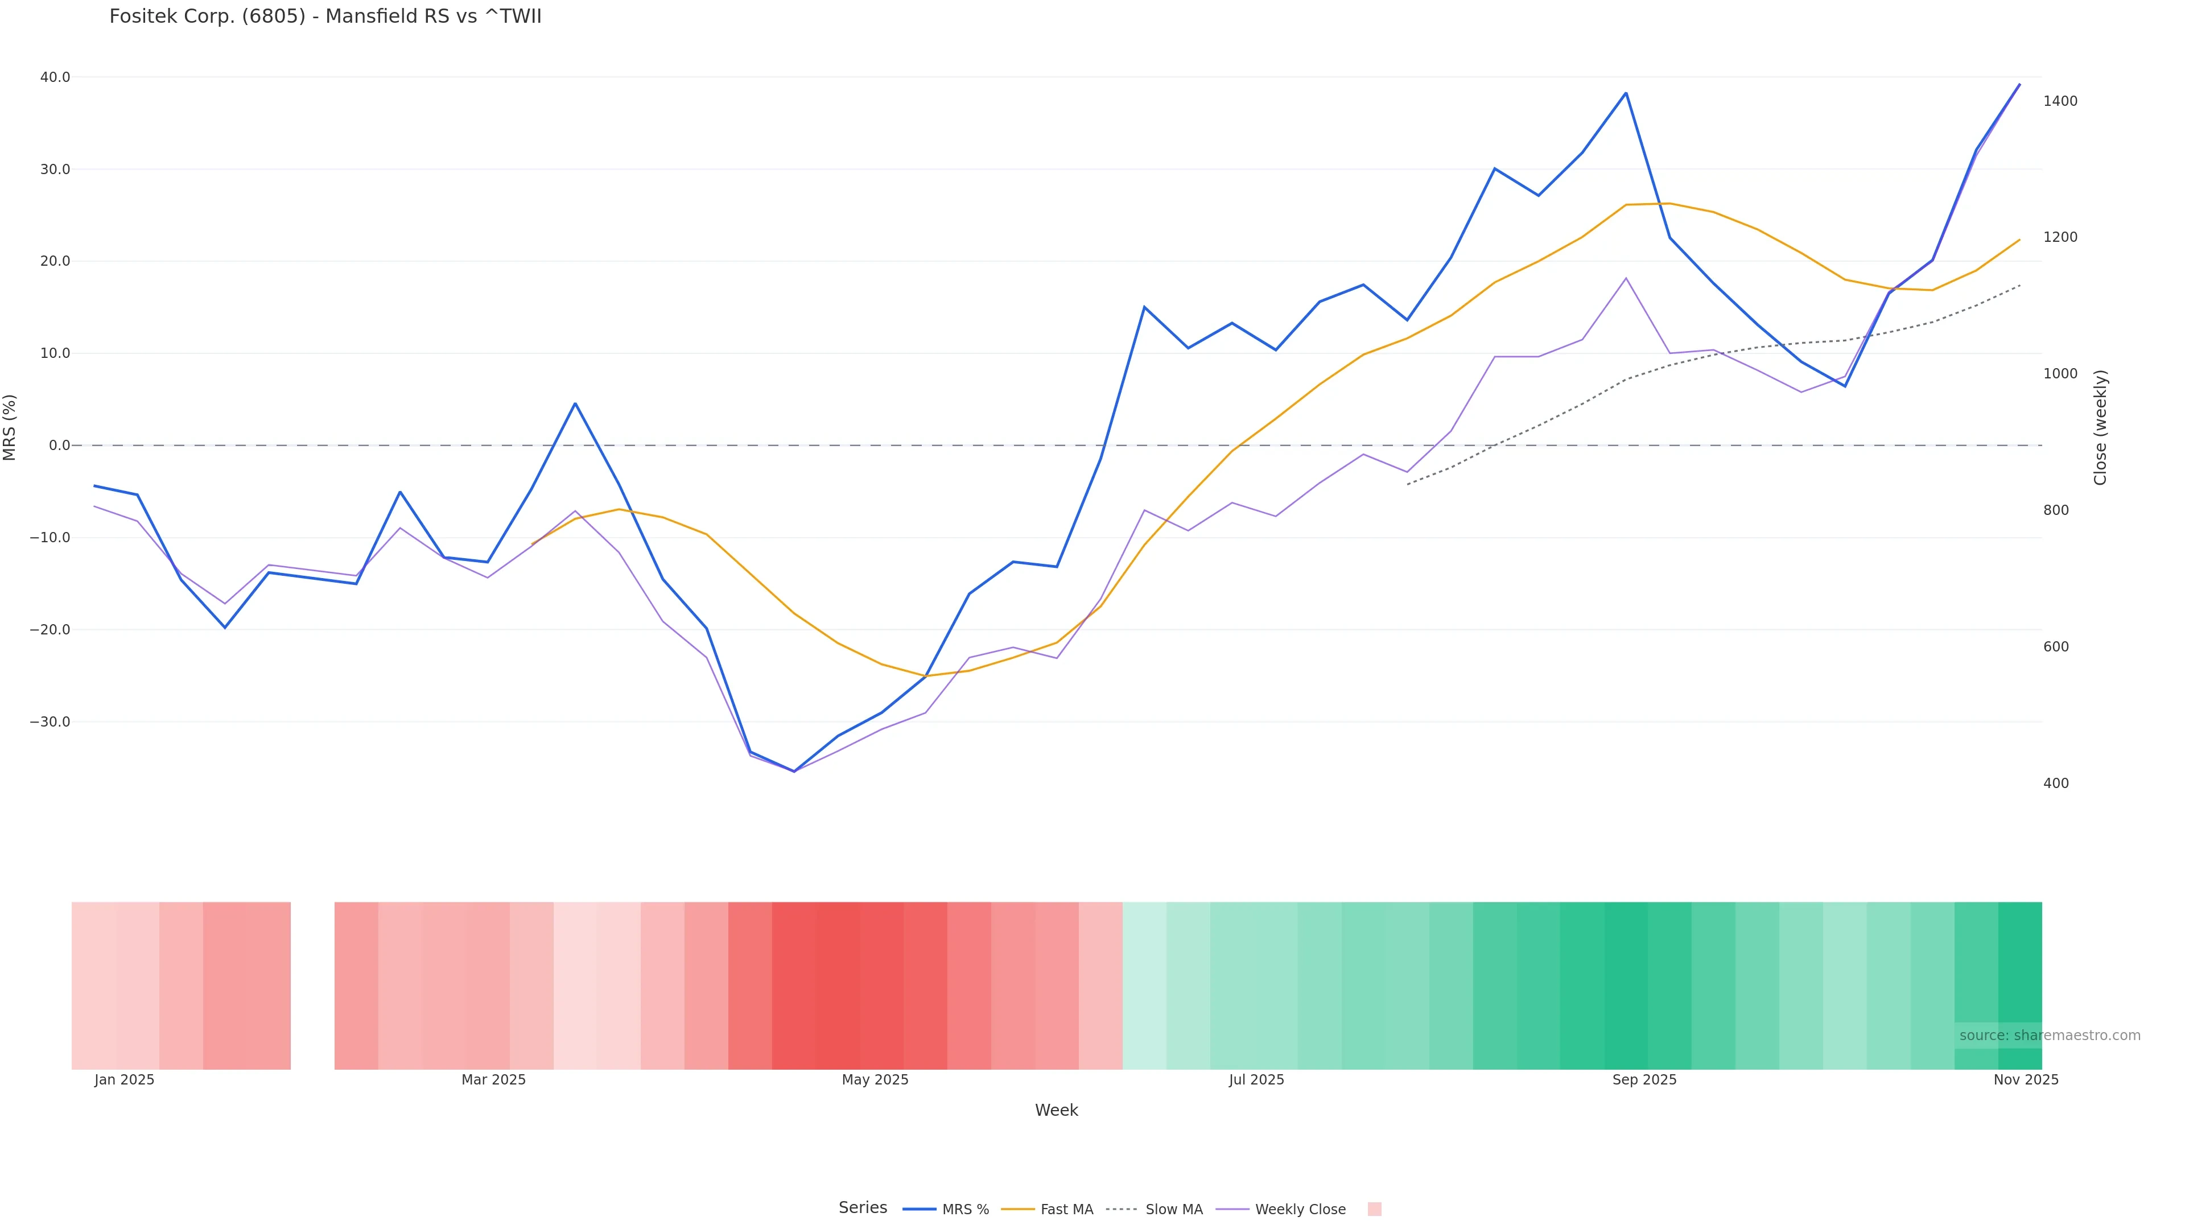Click the Series legend heading

point(863,1208)
